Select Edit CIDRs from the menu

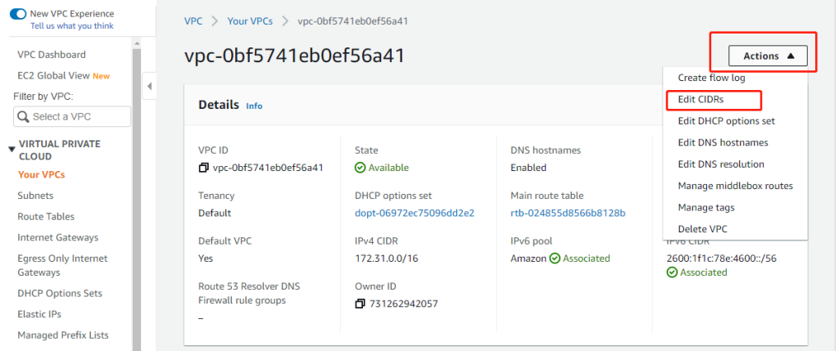[x=701, y=100]
